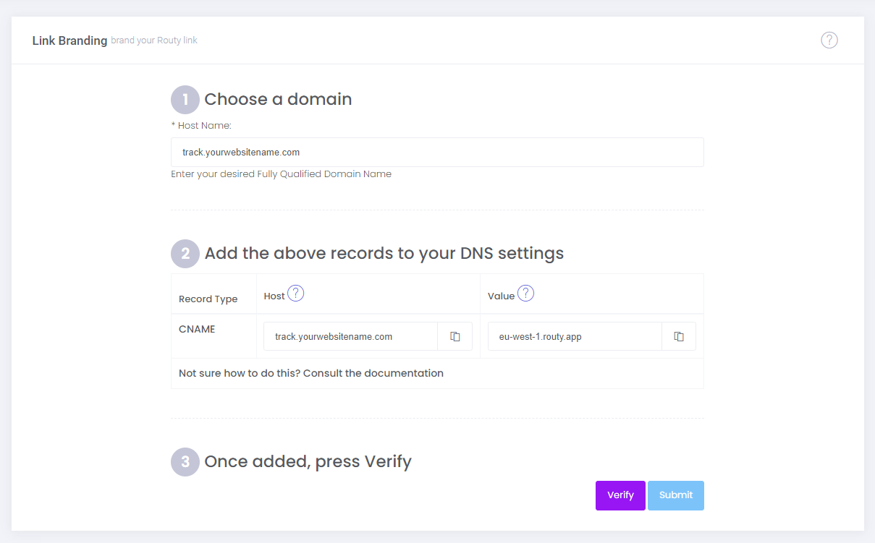Click the 'Once added, press Verify' heading
Image resolution: width=875 pixels, height=543 pixels.
[x=308, y=461]
